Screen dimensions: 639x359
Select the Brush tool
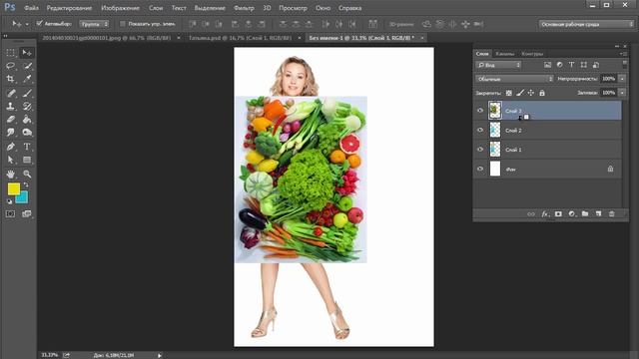[x=27, y=93]
